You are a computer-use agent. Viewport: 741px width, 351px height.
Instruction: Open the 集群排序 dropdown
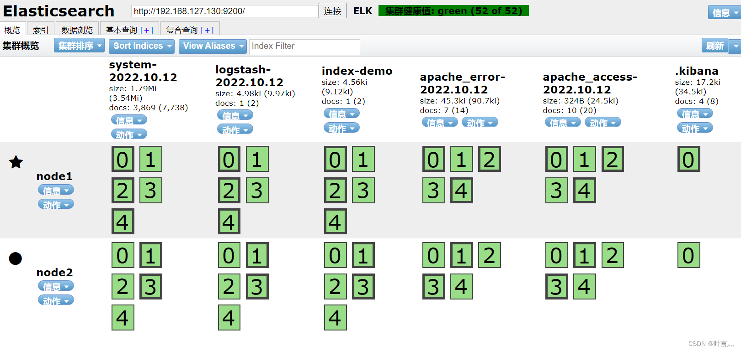pyautogui.click(x=80, y=46)
